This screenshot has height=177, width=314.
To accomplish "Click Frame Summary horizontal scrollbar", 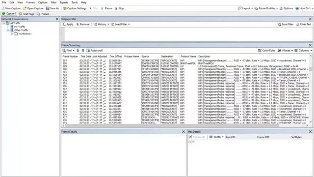I will (172, 125).
